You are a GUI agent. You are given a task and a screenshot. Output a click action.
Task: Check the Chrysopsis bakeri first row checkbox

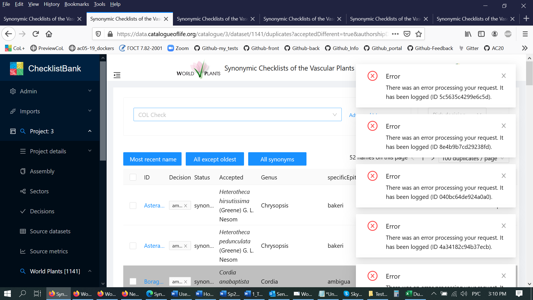pyautogui.click(x=133, y=206)
